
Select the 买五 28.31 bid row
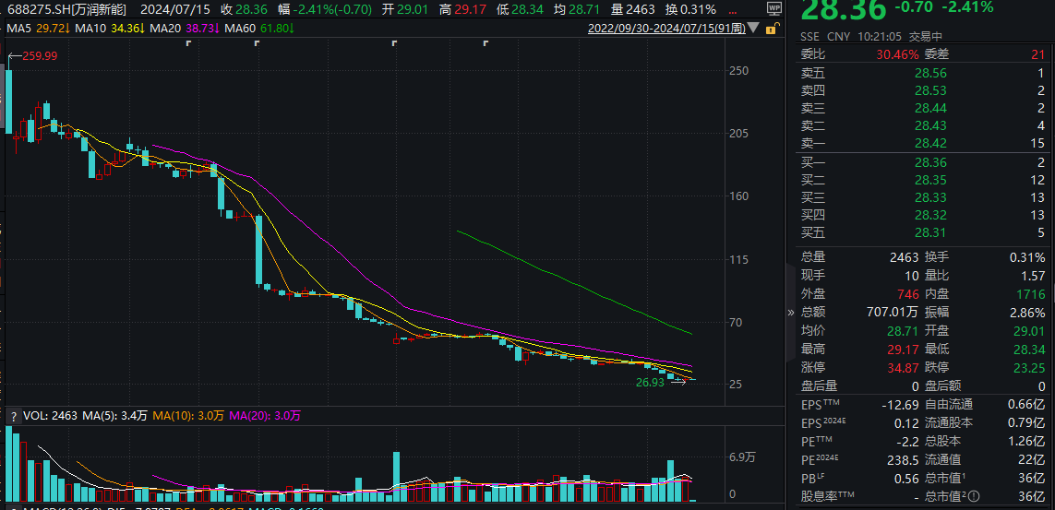923,233
